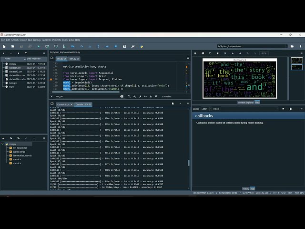The image size is (305, 229).
Task: Run selection or current line icon
Action: tap(64, 46)
